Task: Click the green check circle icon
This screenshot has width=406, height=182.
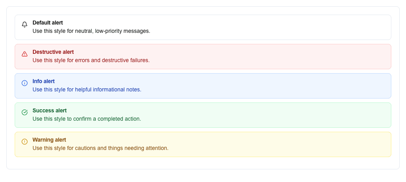Action: pyautogui.click(x=25, y=112)
